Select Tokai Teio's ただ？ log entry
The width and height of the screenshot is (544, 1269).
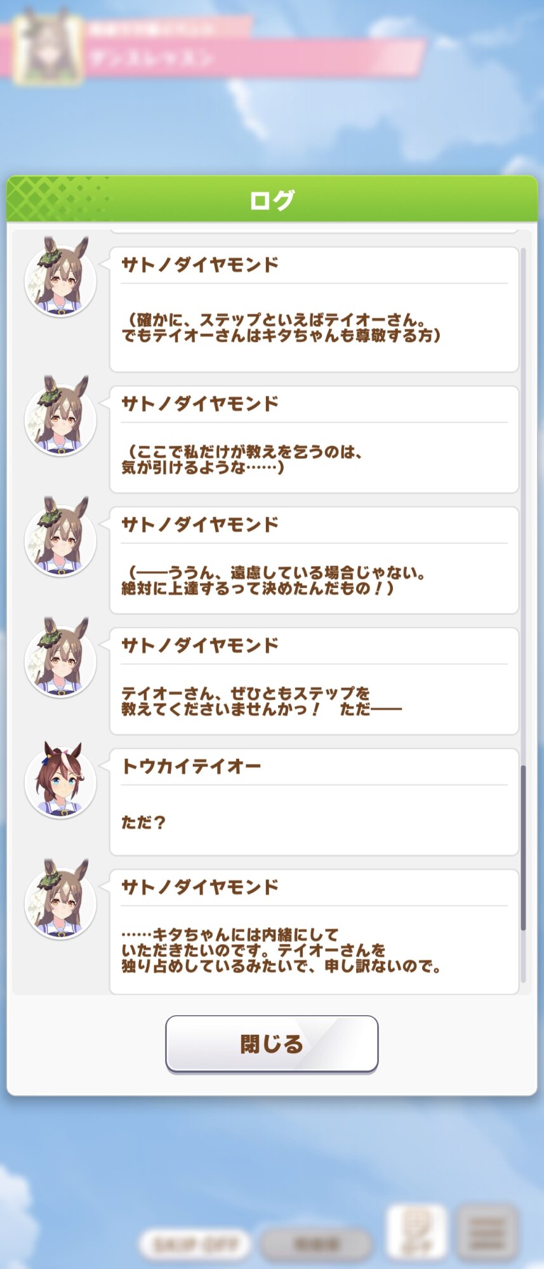[314, 802]
